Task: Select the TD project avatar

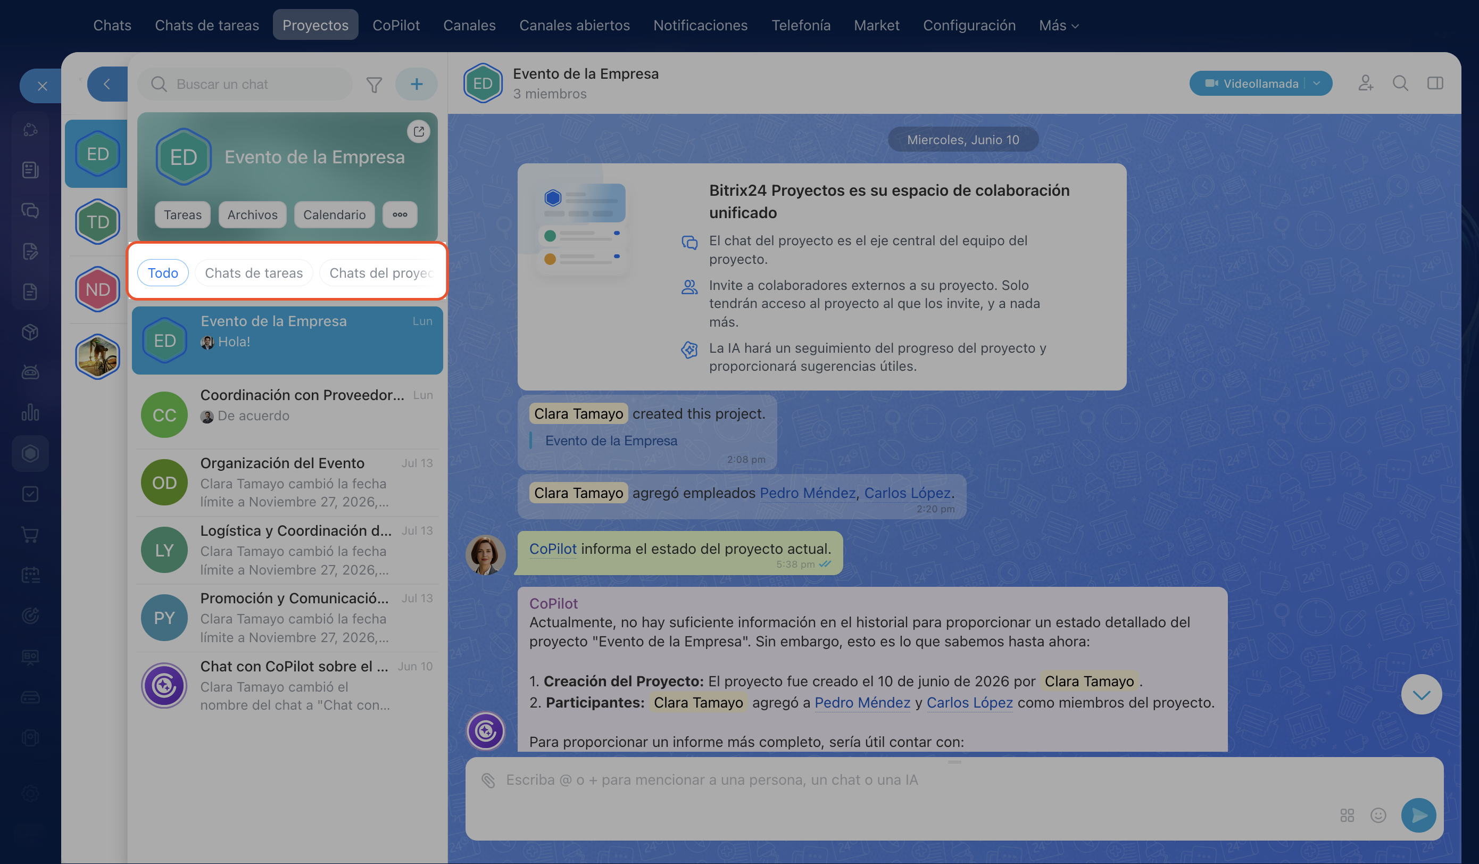Action: pyautogui.click(x=98, y=222)
